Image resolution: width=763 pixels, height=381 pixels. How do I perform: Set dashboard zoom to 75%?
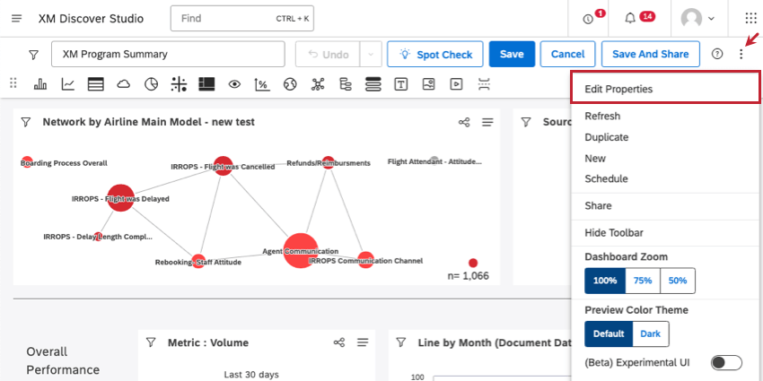[643, 281]
